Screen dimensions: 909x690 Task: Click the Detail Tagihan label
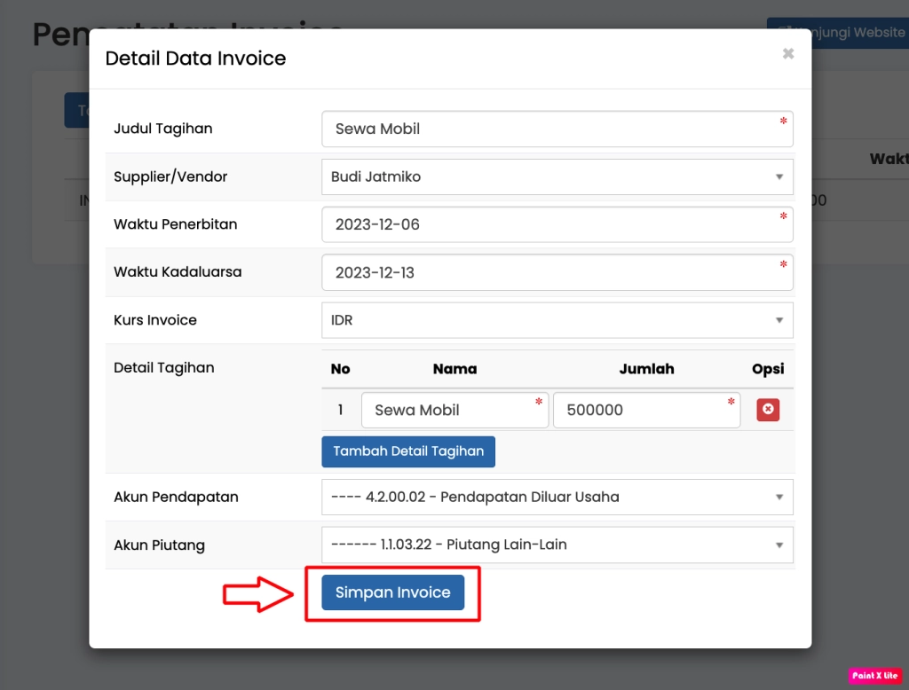164,367
